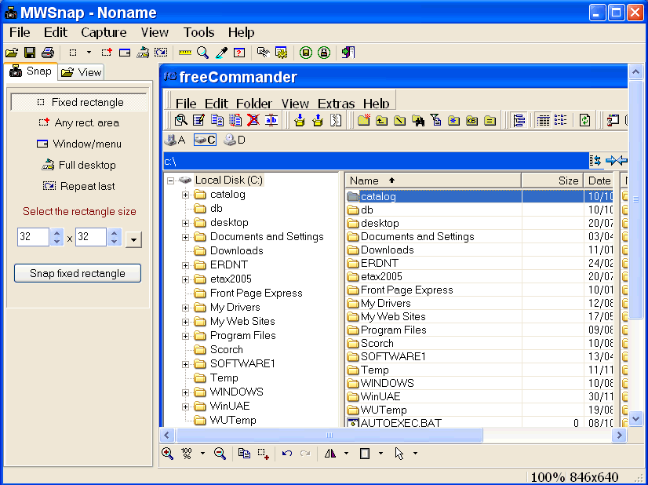Open the Edit menu of MWSnap
The image size is (648, 485).
pyautogui.click(x=56, y=32)
